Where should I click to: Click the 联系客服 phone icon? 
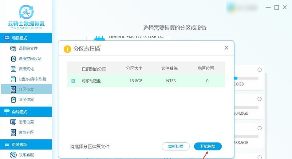tap(13, 155)
